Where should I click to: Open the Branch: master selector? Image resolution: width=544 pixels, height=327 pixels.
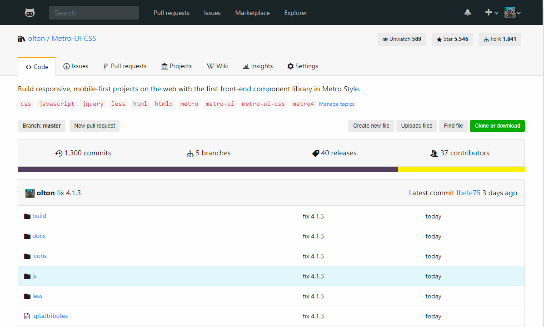42,126
